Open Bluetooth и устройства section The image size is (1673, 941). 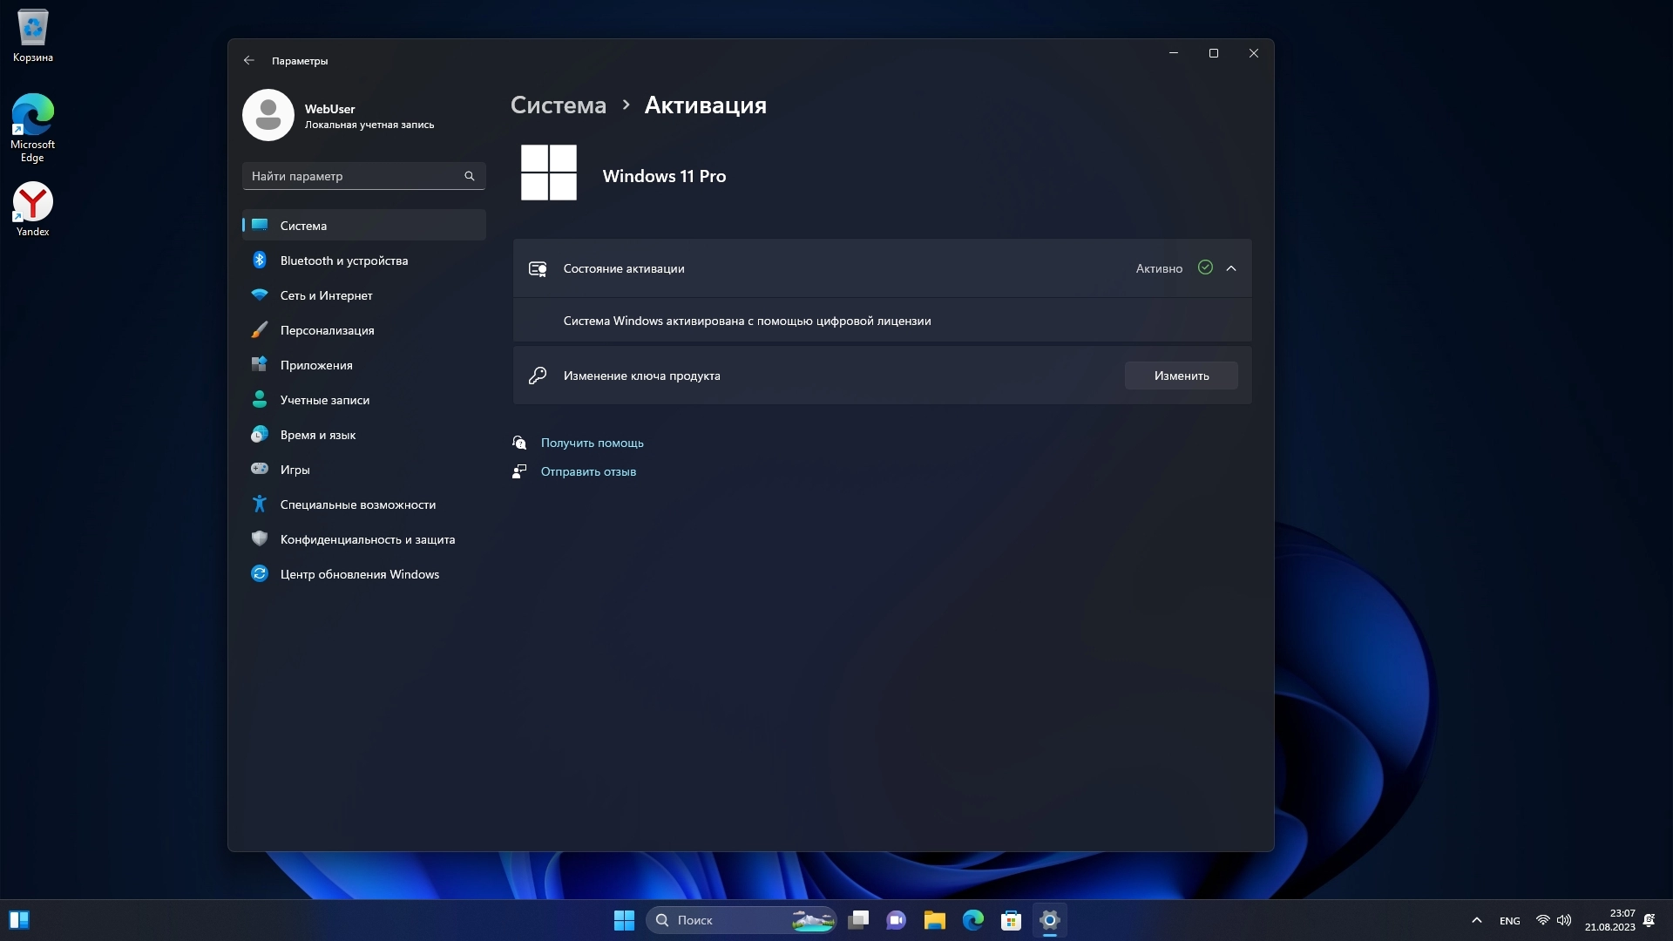click(x=343, y=261)
